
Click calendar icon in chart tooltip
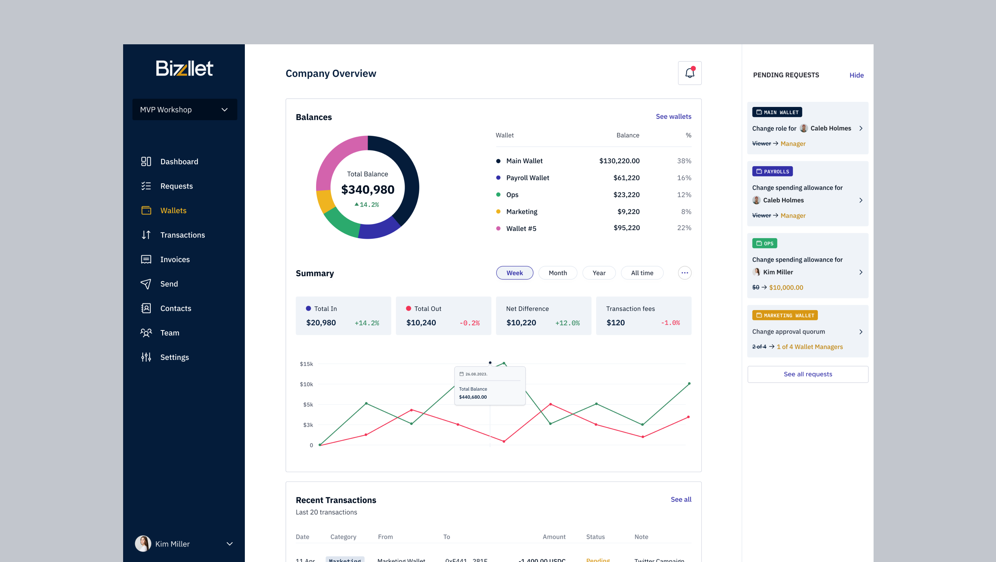pyautogui.click(x=461, y=374)
